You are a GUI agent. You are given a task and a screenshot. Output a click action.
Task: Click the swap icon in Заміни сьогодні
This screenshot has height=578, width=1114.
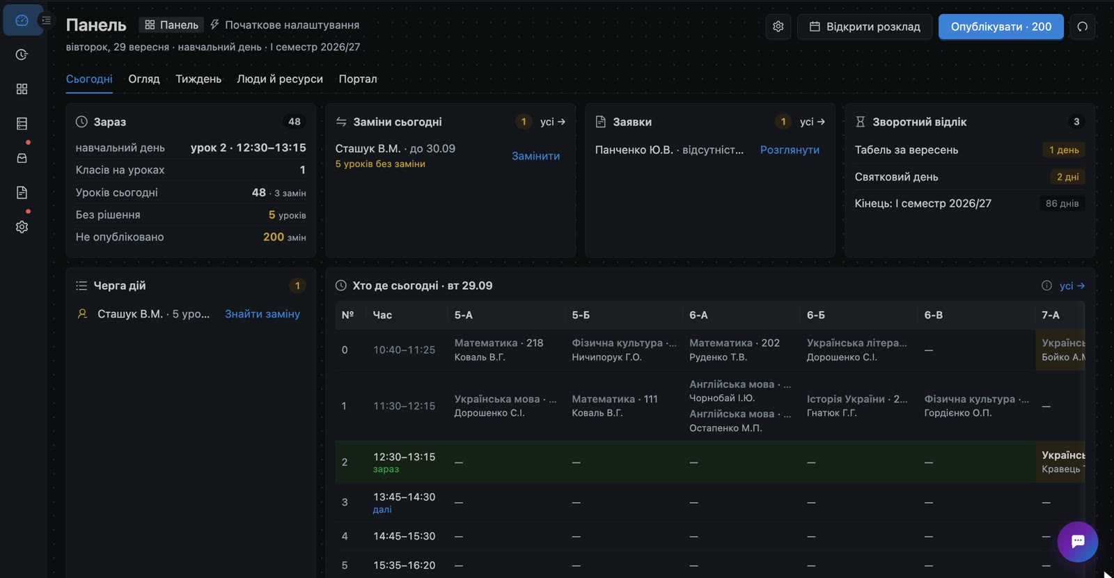pyautogui.click(x=341, y=122)
